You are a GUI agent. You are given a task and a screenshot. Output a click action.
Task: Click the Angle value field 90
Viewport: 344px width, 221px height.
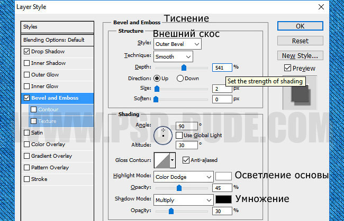[x=187, y=126]
